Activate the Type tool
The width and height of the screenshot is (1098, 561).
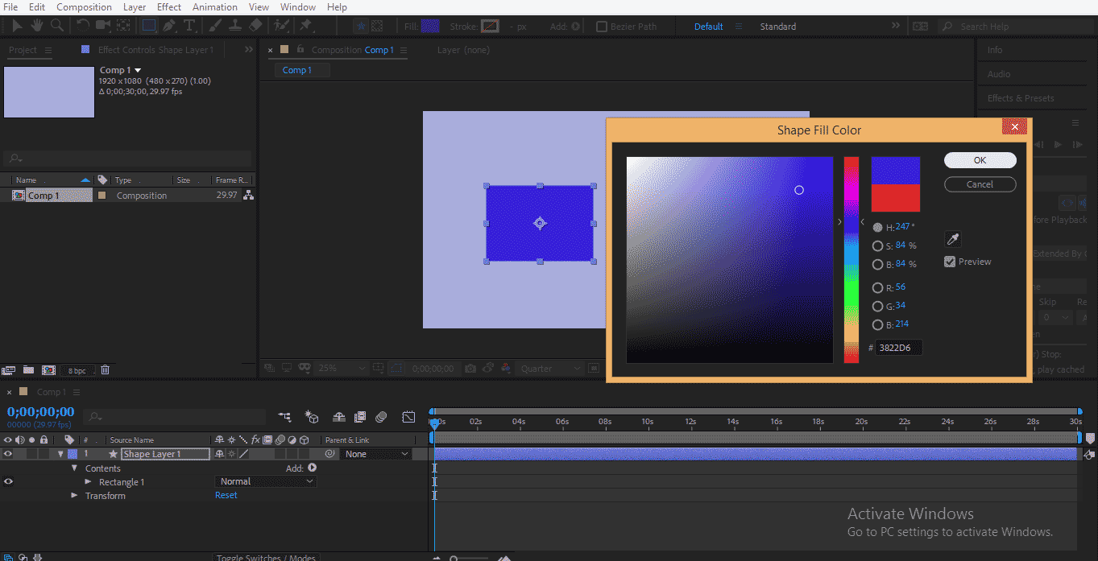189,25
